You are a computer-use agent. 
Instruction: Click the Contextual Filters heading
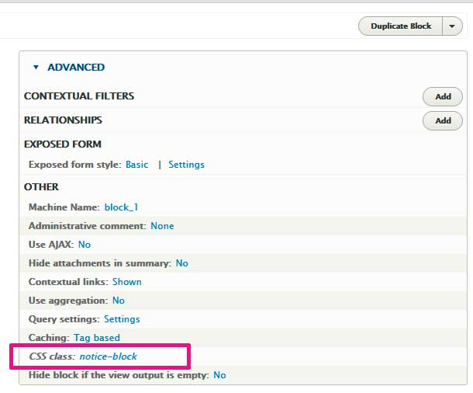point(79,96)
